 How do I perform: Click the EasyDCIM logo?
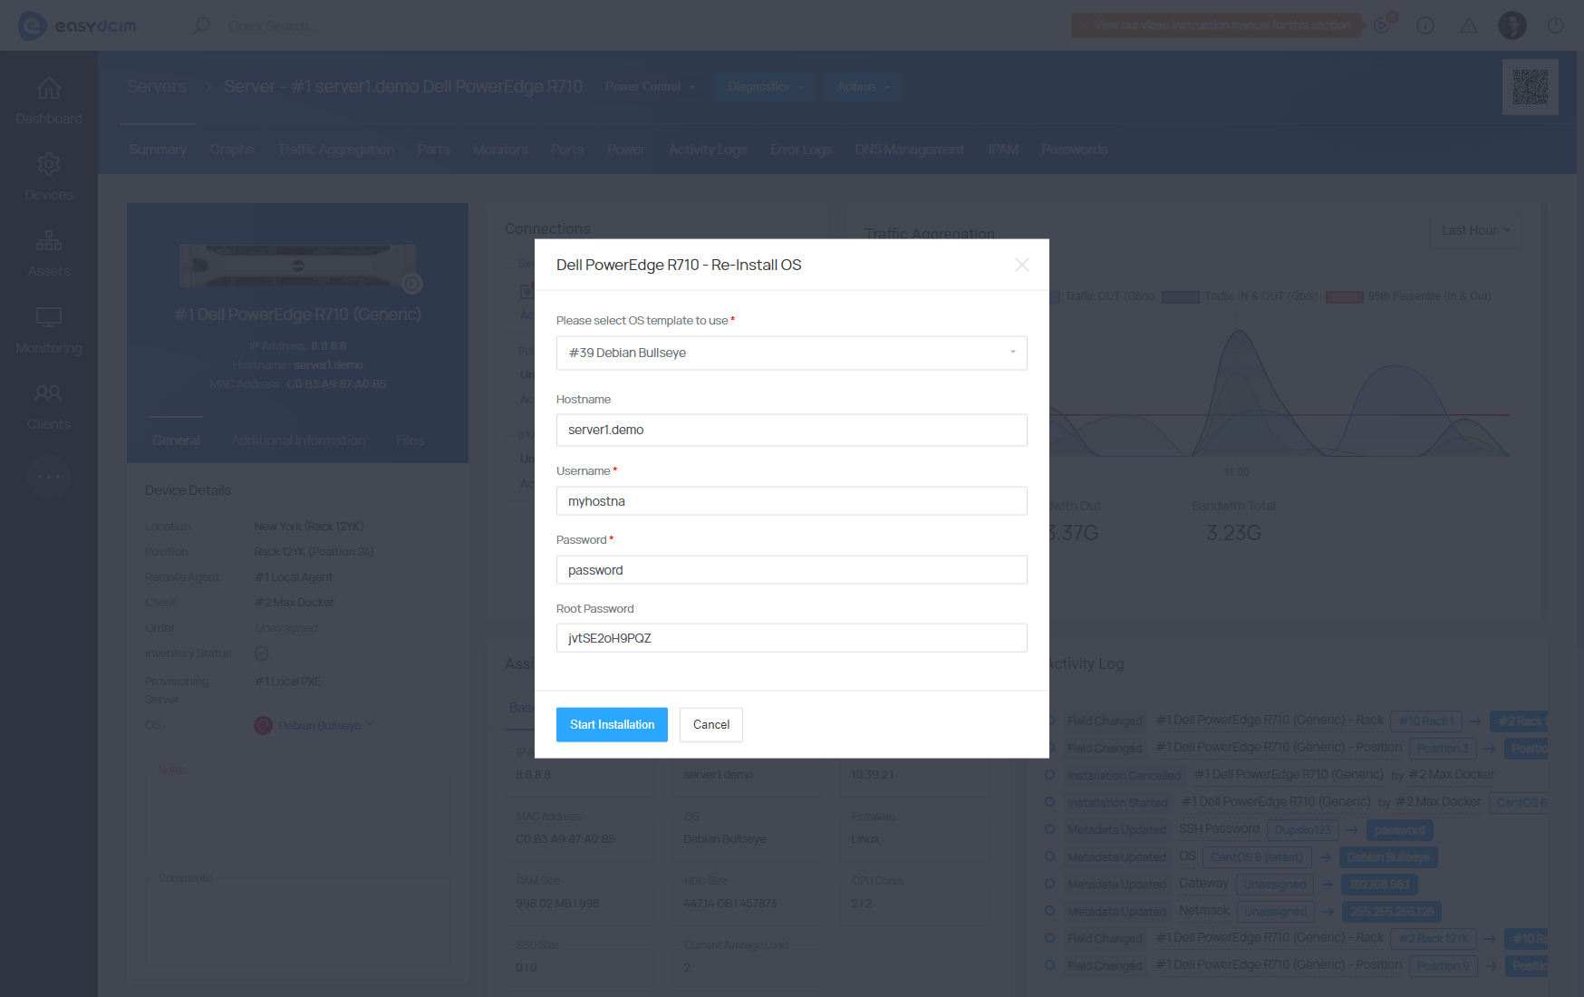[77, 25]
